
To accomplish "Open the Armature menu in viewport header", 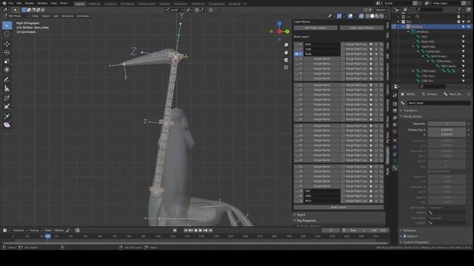I will coord(67,16).
